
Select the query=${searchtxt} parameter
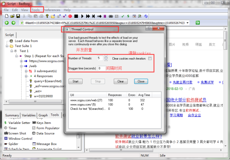click(48, 81)
